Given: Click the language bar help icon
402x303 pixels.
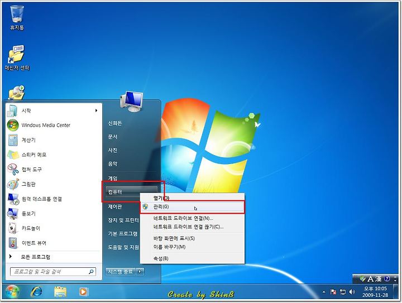Looking at the screenshot, I should click(387, 278).
